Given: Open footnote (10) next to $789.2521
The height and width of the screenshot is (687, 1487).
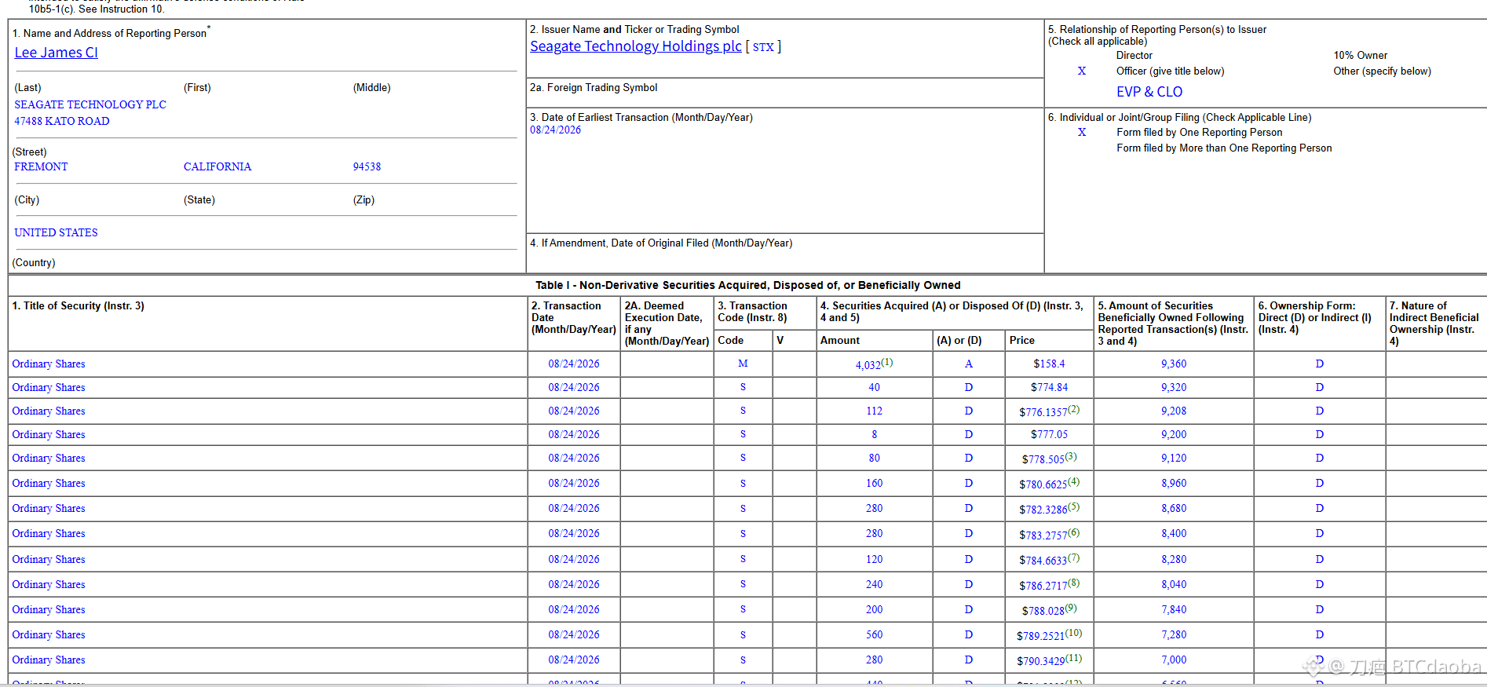Looking at the screenshot, I should pos(1074,633).
